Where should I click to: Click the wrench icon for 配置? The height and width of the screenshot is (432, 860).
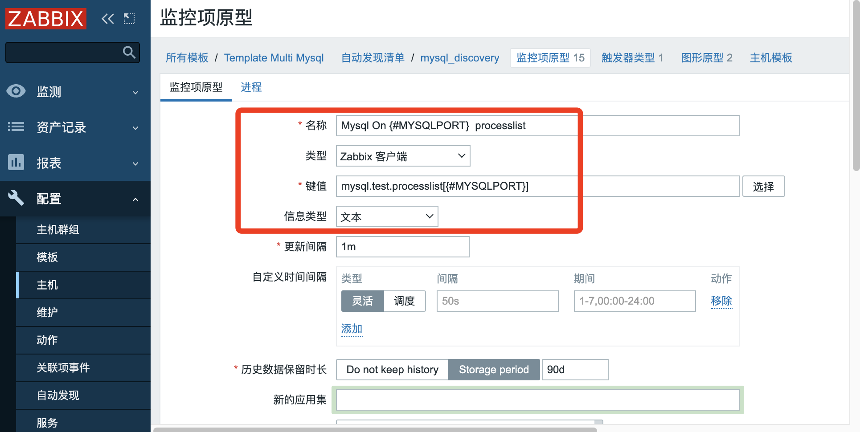tap(16, 198)
